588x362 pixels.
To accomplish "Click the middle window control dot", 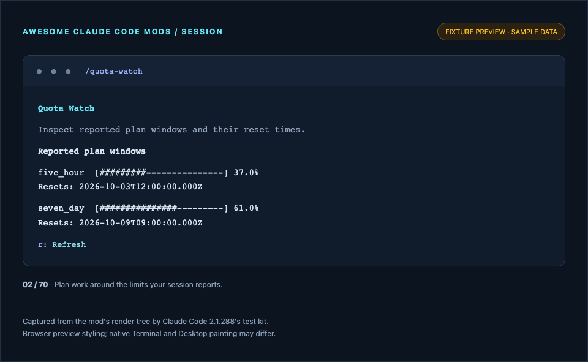I will click(x=54, y=72).
